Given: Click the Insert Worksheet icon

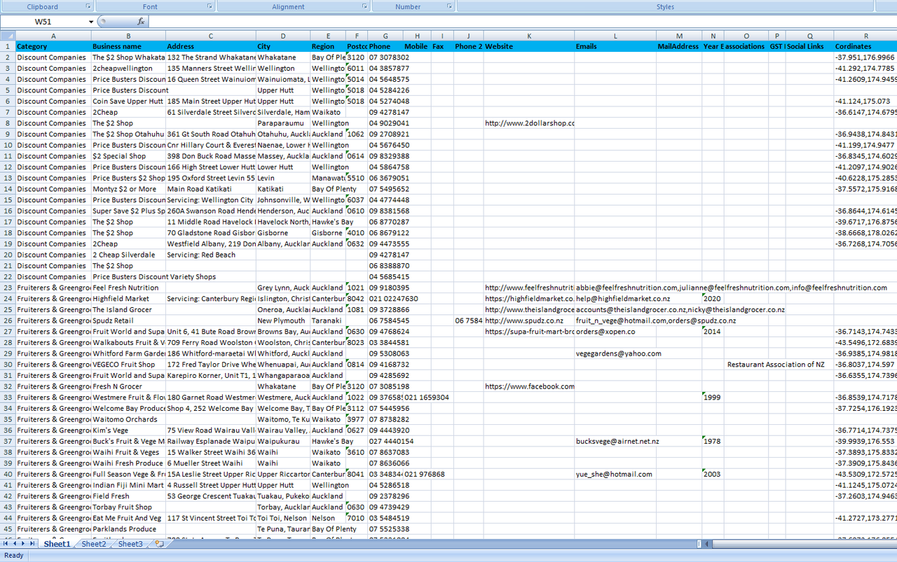Looking at the screenshot, I should click(x=159, y=544).
